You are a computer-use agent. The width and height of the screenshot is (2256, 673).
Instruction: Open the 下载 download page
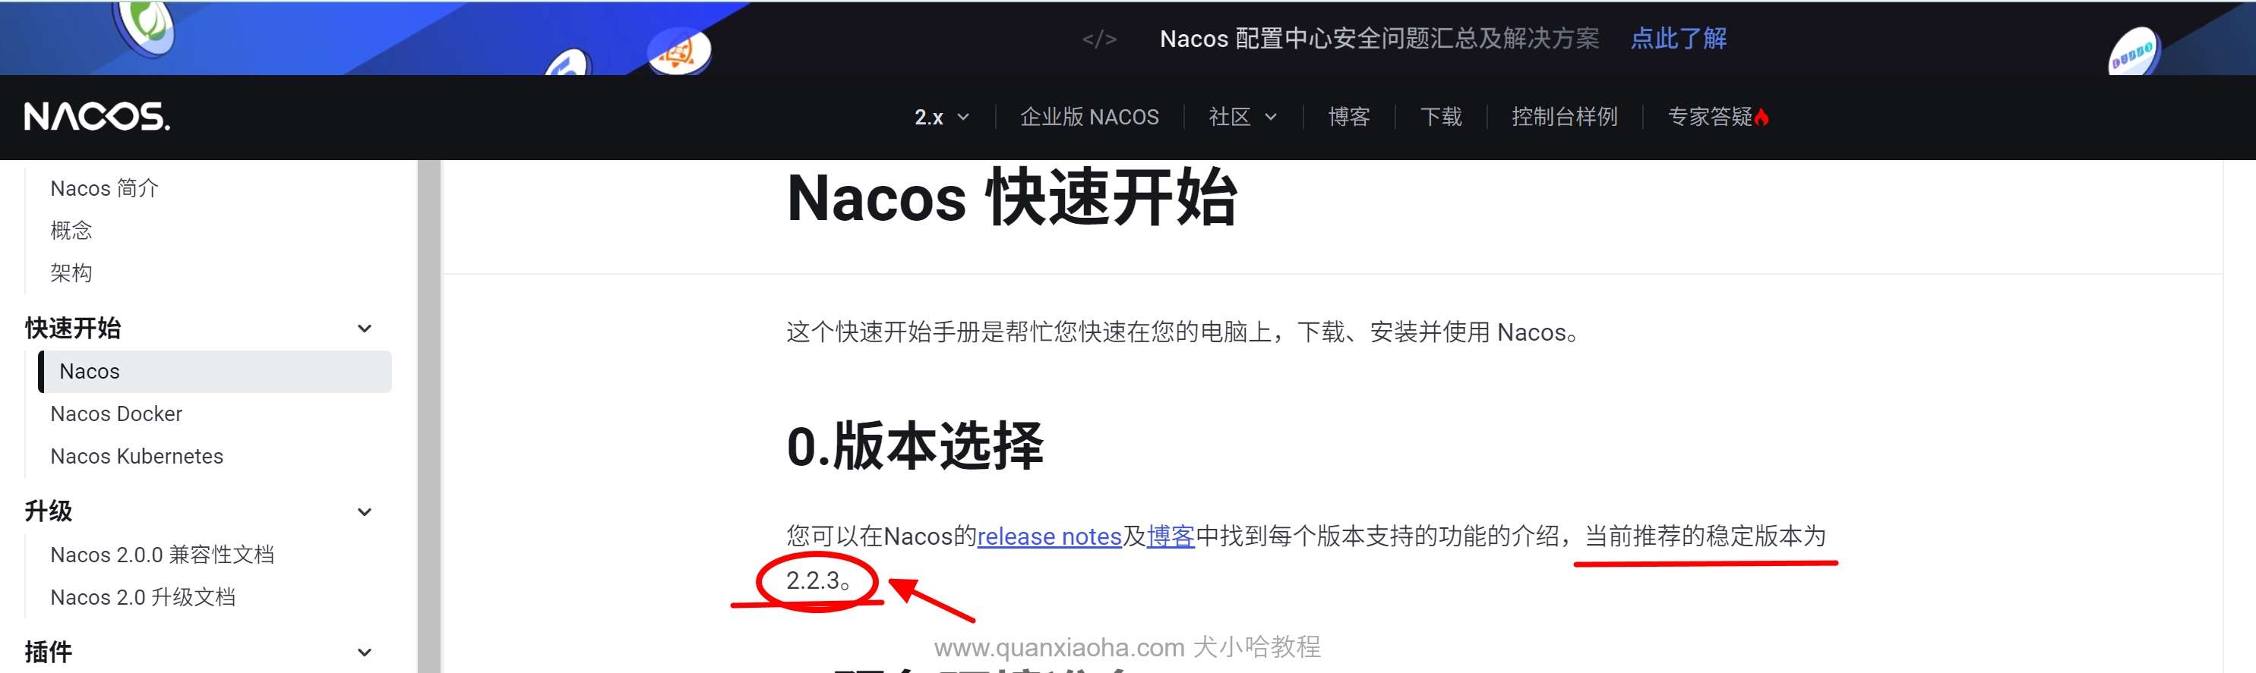click(x=1441, y=118)
